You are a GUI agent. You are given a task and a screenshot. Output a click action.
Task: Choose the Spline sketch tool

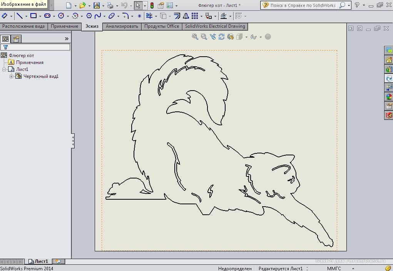tap(98, 16)
